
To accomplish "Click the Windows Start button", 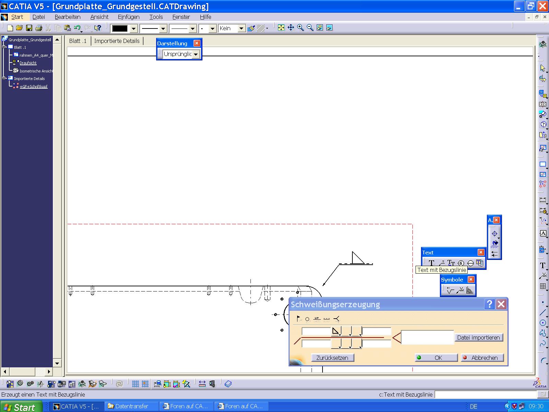I will 21,407.
